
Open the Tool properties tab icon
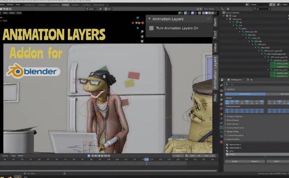click(221, 85)
